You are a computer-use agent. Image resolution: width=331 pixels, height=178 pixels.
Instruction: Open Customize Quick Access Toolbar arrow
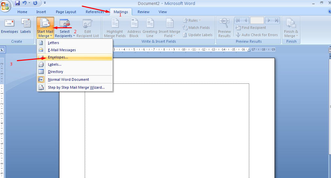pos(45,3)
